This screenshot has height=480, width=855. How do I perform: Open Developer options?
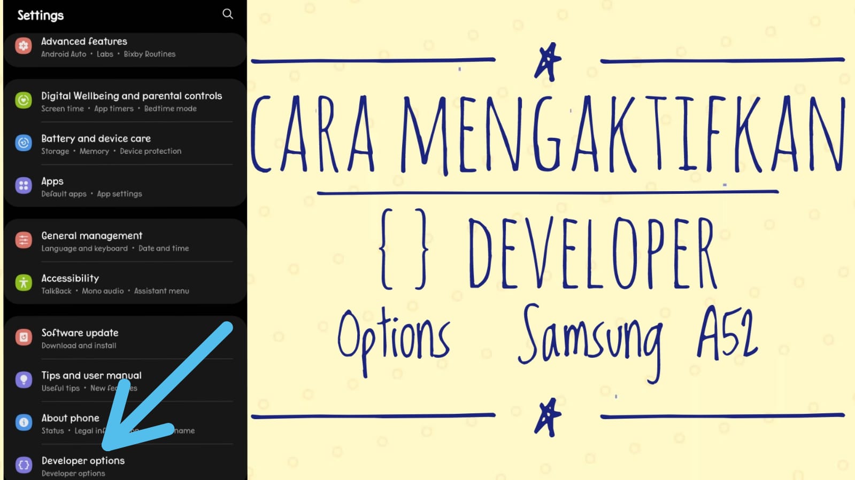(125, 463)
